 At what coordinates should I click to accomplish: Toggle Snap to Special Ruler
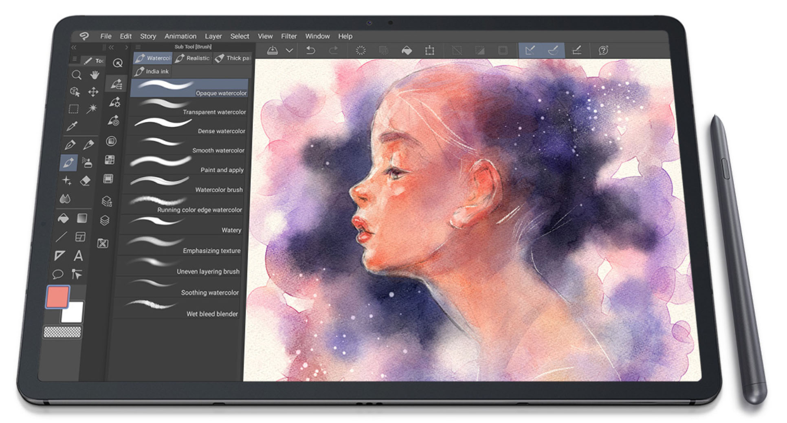point(553,51)
